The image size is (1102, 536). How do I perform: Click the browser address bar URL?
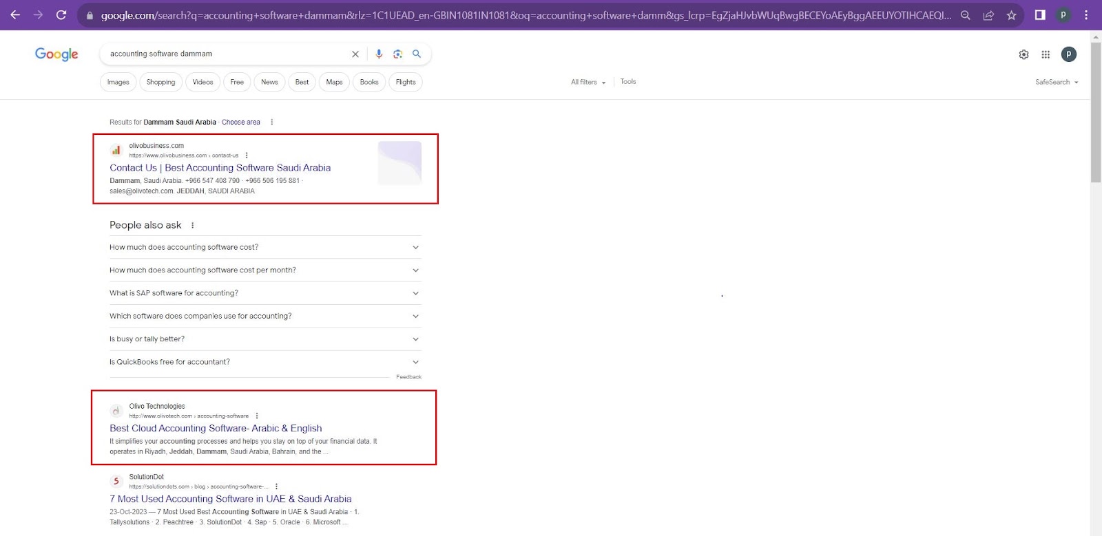coord(526,15)
